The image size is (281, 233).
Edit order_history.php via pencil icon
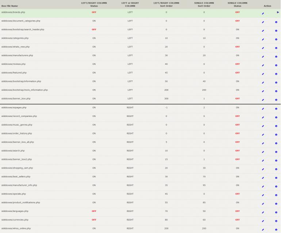tap(263, 135)
